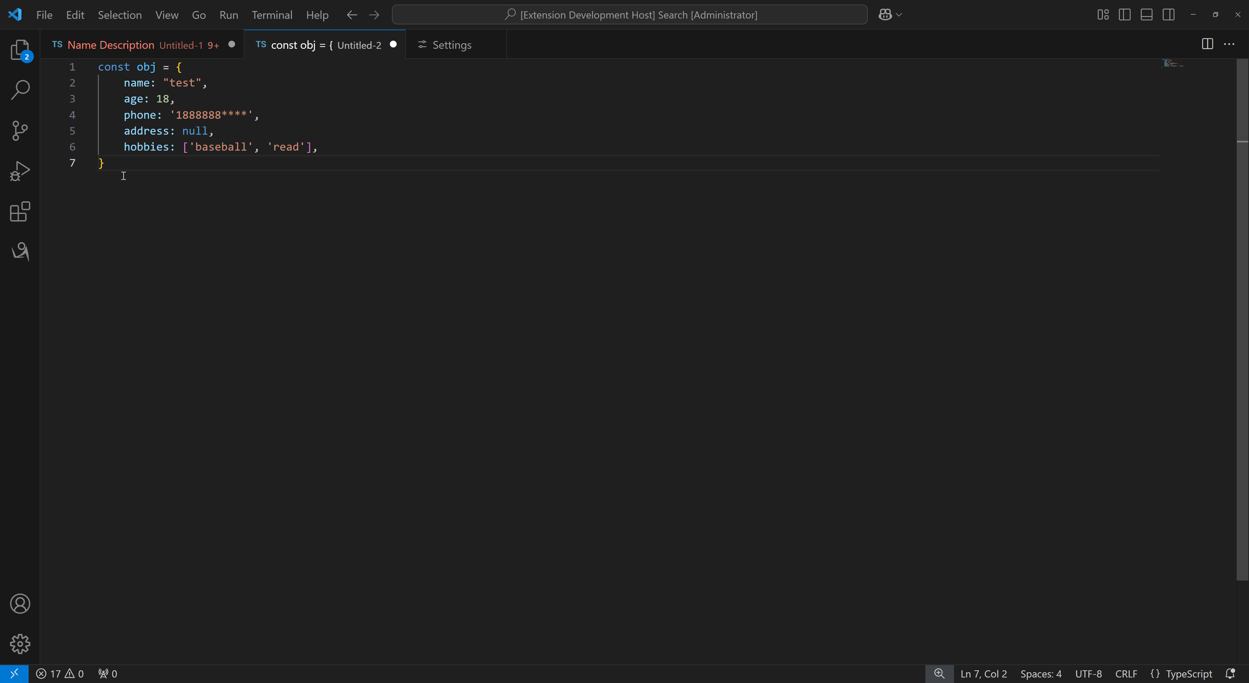Viewport: 1249px width, 683px height.
Task: Open the Manage gear menu
Action: point(20,644)
